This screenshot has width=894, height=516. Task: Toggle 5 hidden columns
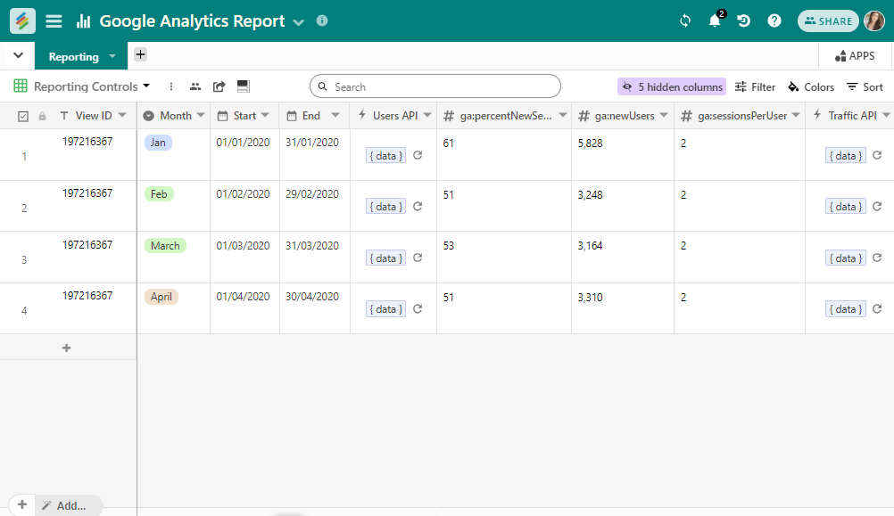click(x=672, y=86)
